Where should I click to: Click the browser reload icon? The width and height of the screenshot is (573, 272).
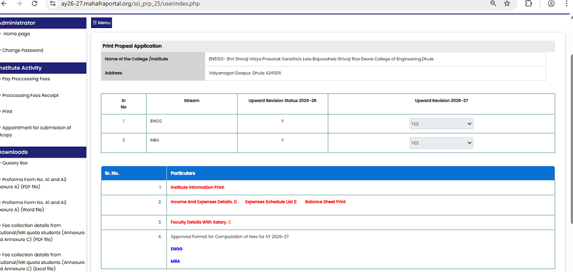point(34,3)
